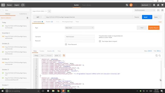This screenshot has height=93, width=165.
Task: Click the Clear authorization button
Action: click(142, 28)
